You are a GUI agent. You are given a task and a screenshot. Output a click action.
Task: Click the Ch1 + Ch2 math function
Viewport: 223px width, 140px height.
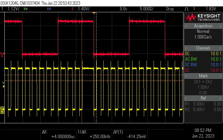(x=203, y=82)
